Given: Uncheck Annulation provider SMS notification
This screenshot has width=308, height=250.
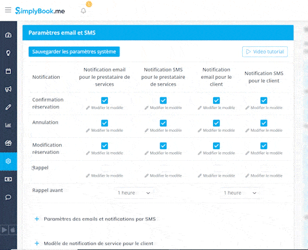Looking at the screenshot, I should coord(163,123).
